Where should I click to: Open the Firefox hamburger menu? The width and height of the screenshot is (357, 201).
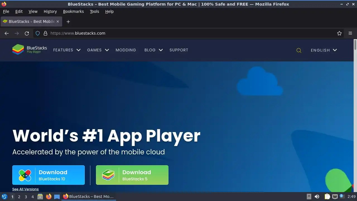[350, 33]
